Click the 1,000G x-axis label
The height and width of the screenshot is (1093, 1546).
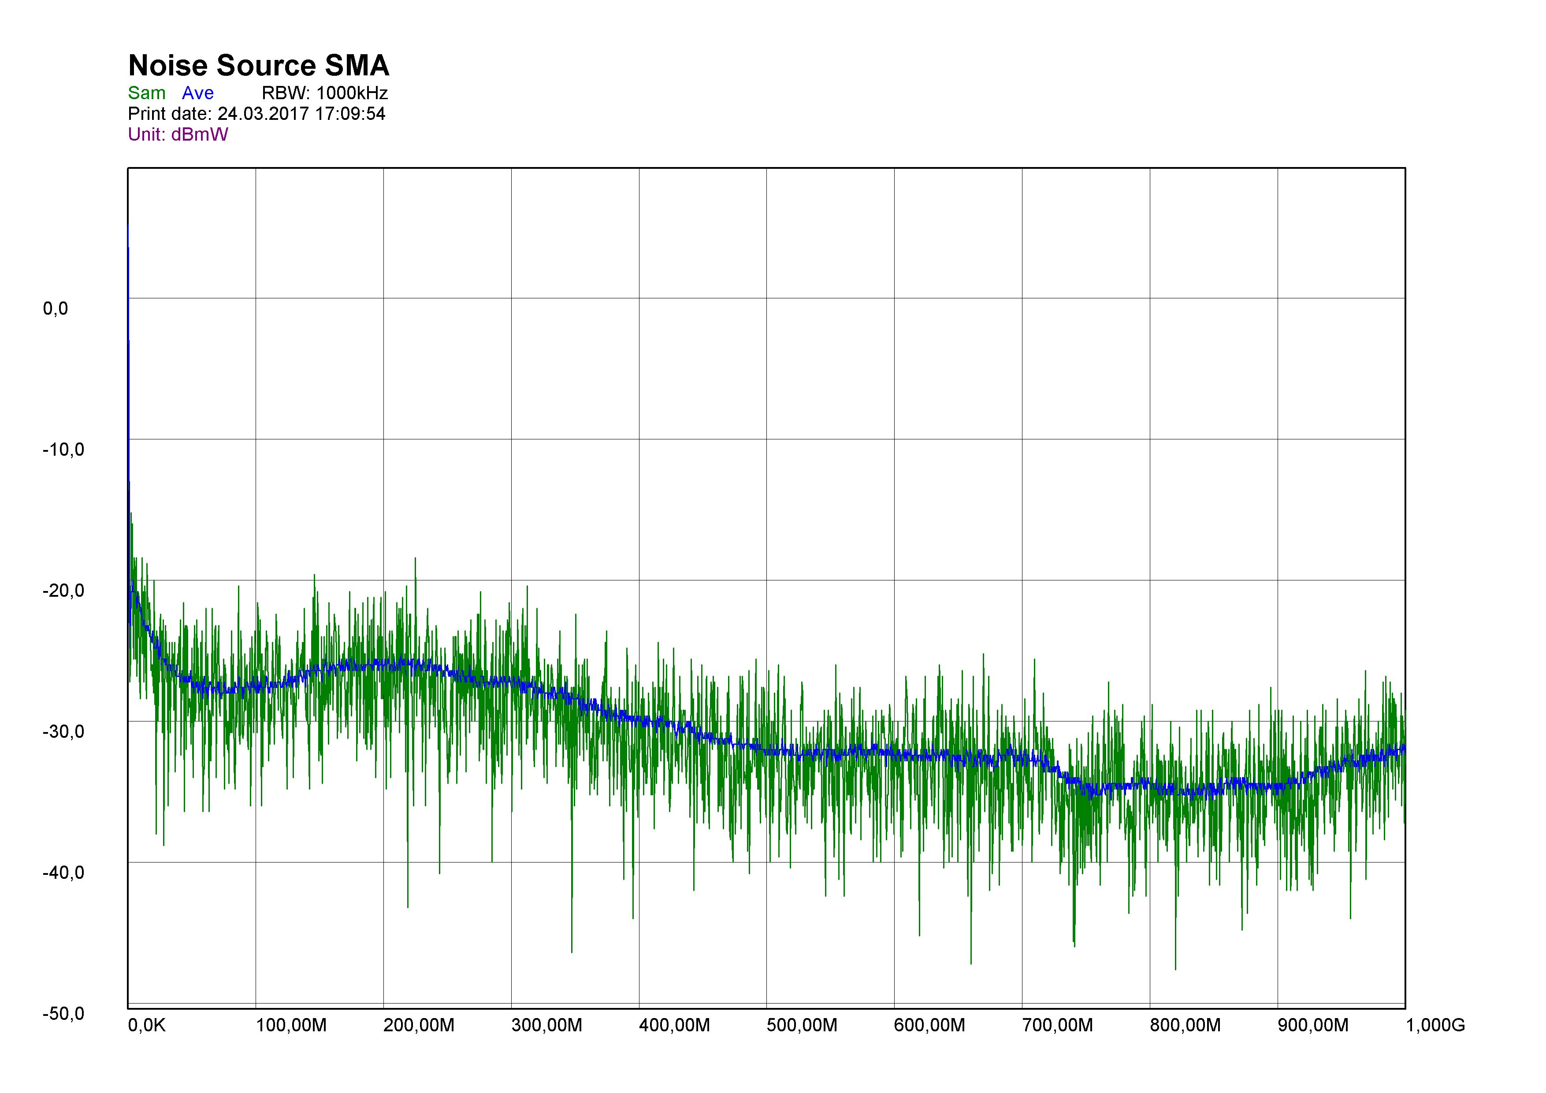pos(1435,1026)
